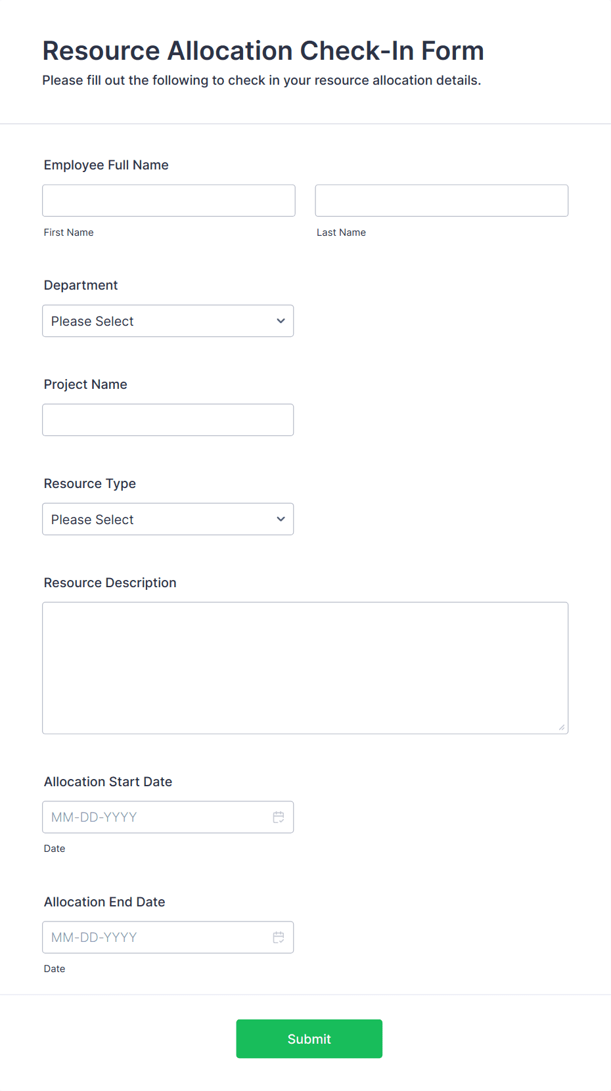Click the First Name sublabel
The height and width of the screenshot is (1091, 611).
69,233
